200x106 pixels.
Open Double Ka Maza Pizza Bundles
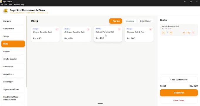coord(13,98)
